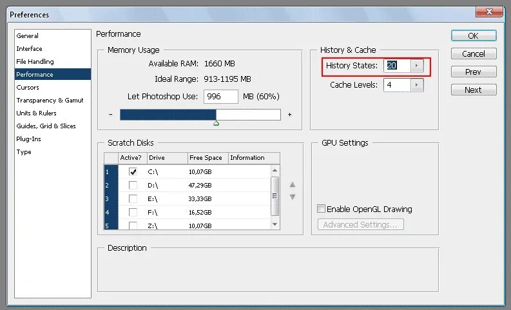Screen dimensions: 511x310
Task: Decrease memory with the minus sign
Action: coord(111,115)
